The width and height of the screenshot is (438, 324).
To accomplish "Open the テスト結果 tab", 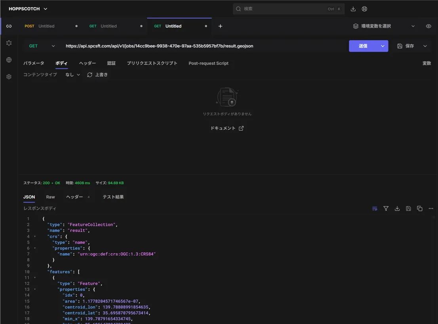I will (x=113, y=197).
